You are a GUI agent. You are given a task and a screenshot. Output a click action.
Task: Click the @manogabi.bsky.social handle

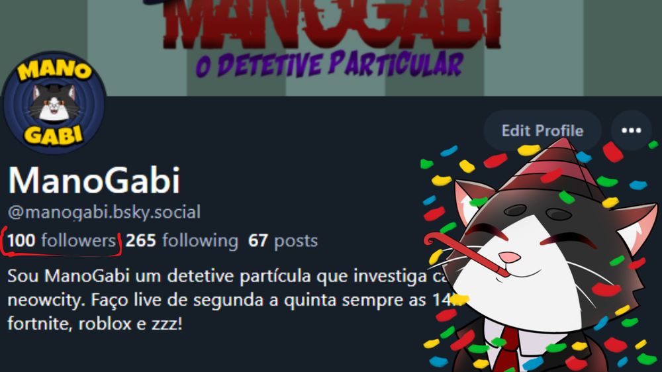pyautogui.click(x=104, y=212)
